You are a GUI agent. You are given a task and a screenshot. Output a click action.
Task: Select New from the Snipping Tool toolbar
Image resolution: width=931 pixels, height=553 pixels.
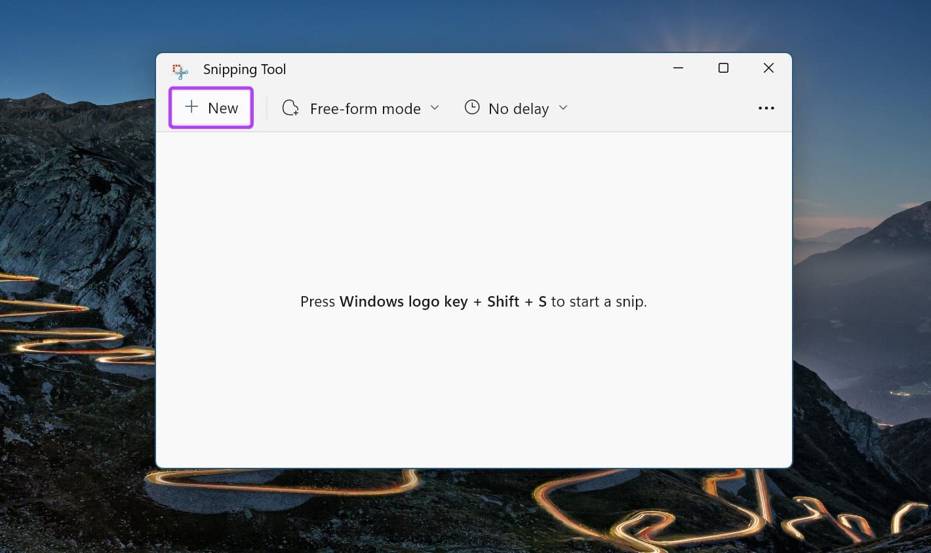coord(210,107)
